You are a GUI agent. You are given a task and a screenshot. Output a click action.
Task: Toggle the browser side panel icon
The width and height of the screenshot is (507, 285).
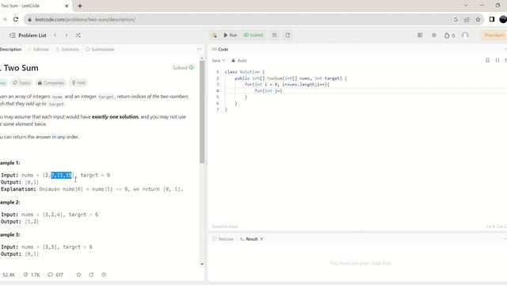click(492, 19)
